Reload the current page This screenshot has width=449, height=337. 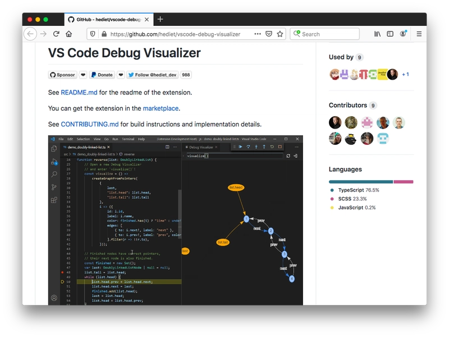click(56, 34)
